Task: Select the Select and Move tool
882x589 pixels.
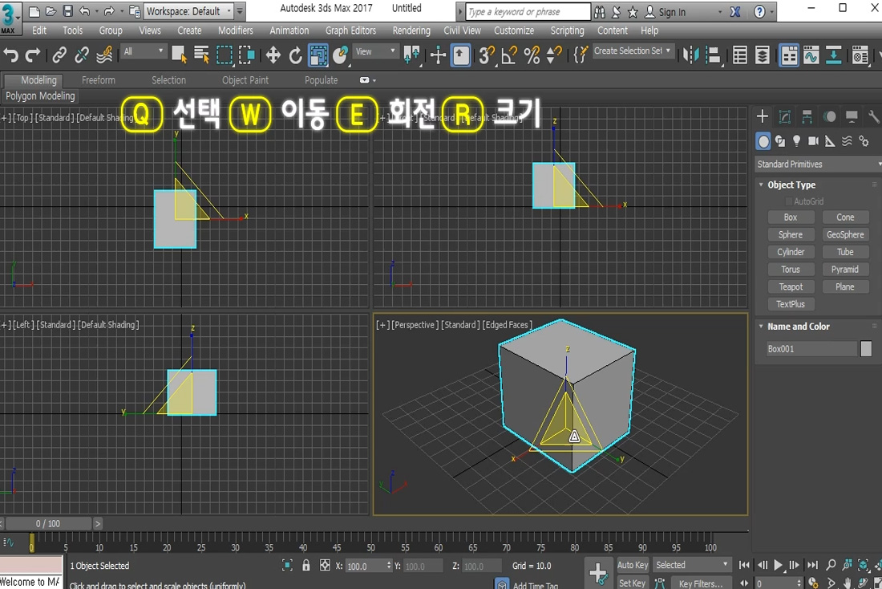Action: pyautogui.click(x=273, y=55)
